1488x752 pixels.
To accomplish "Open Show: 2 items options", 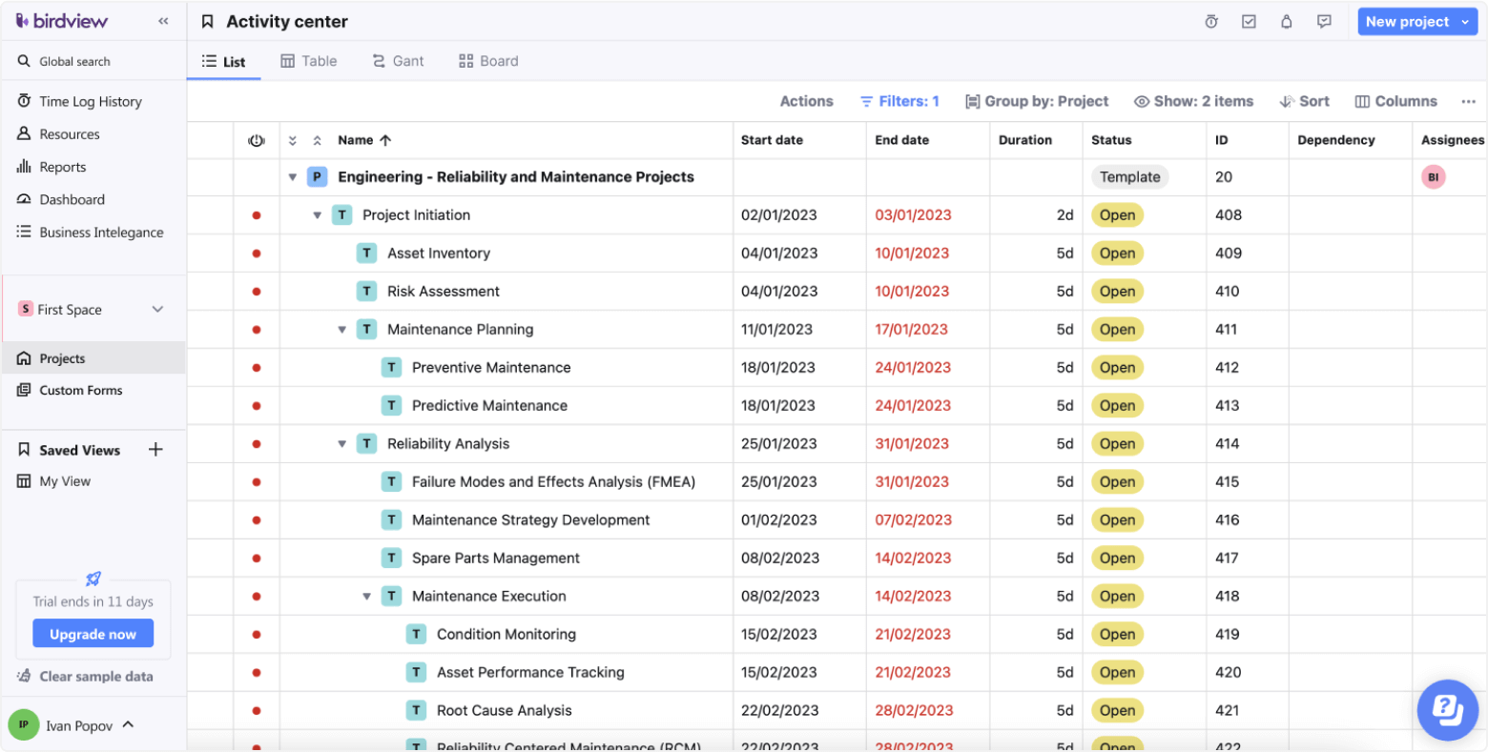I will (x=1193, y=101).
